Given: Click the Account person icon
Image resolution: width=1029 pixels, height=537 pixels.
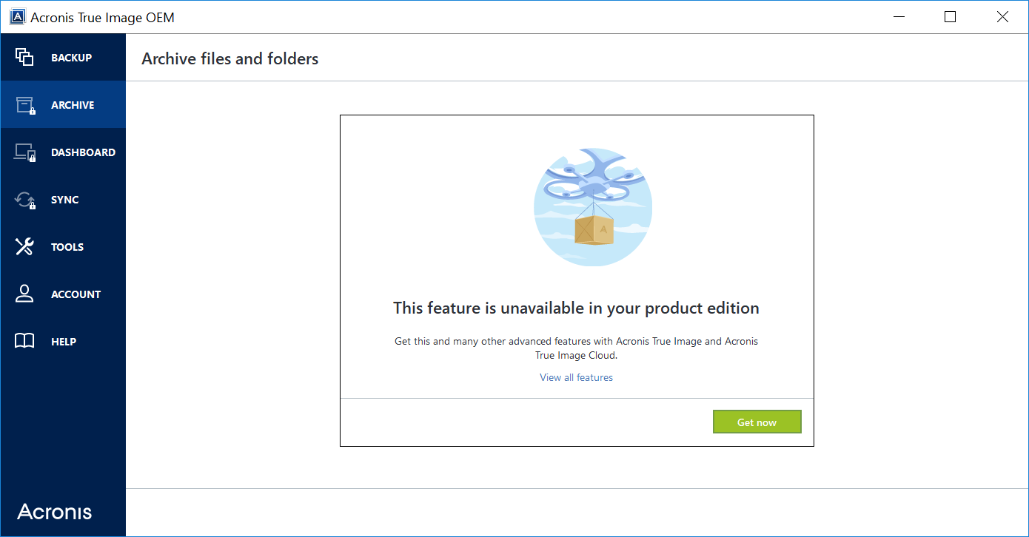Looking at the screenshot, I should coord(24,294).
